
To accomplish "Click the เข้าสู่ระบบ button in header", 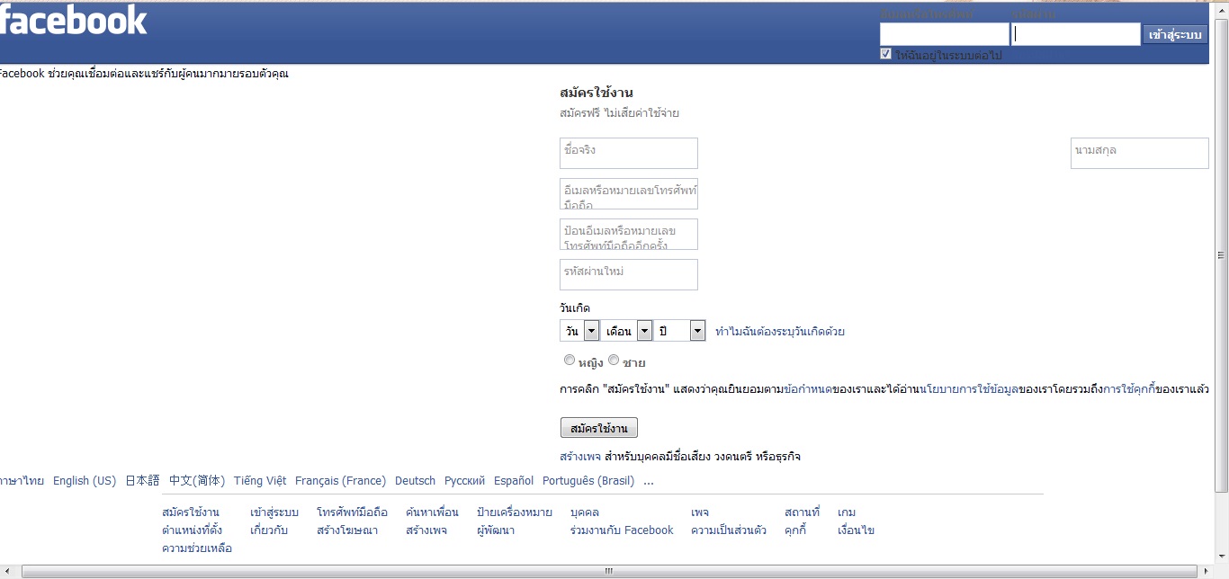I will click(x=1175, y=34).
